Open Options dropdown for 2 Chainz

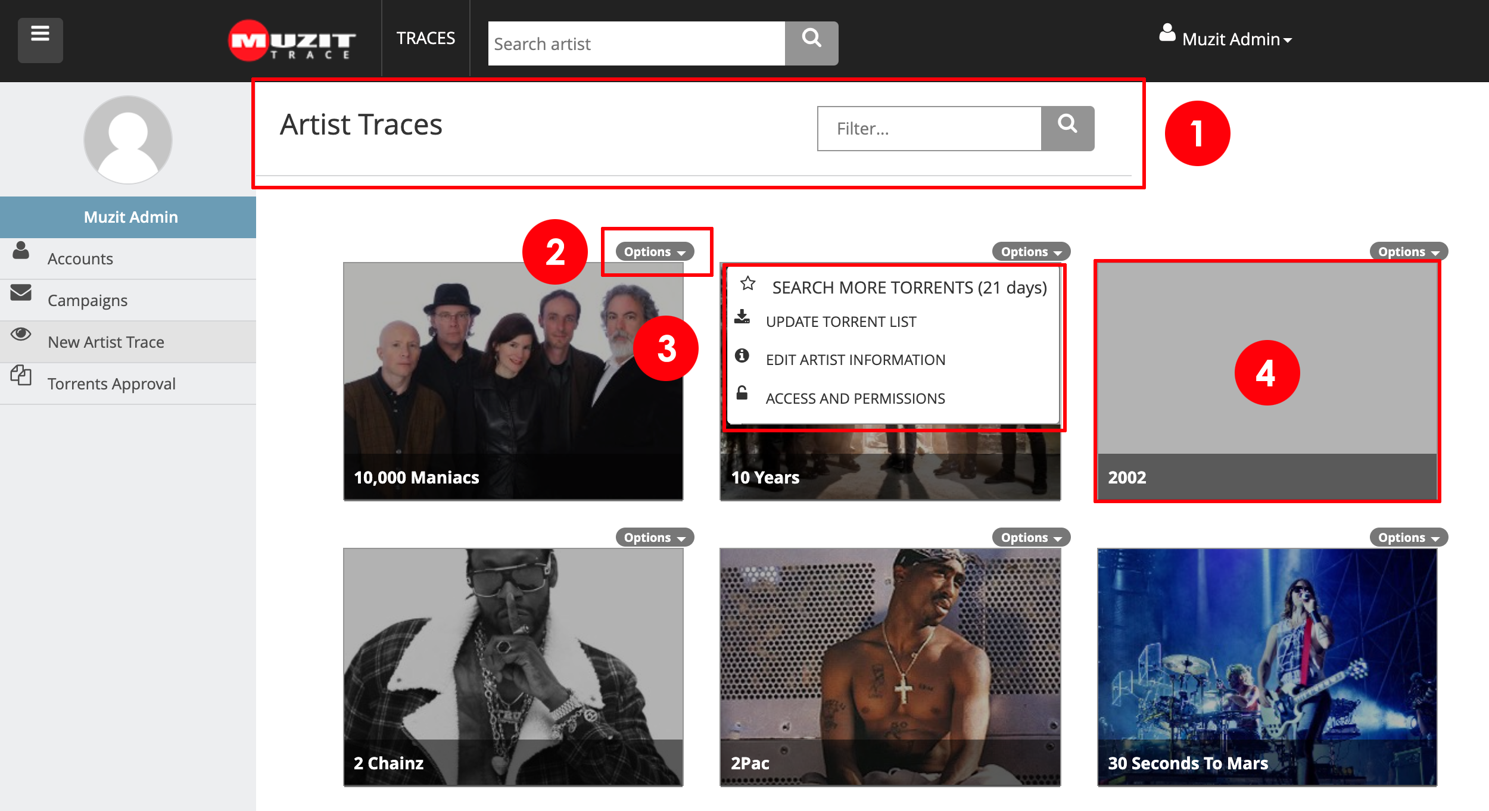tap(655, 538)
